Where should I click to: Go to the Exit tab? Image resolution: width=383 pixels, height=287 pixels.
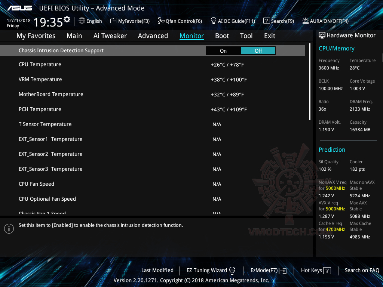pyautogui.click(x=270, y=36)
